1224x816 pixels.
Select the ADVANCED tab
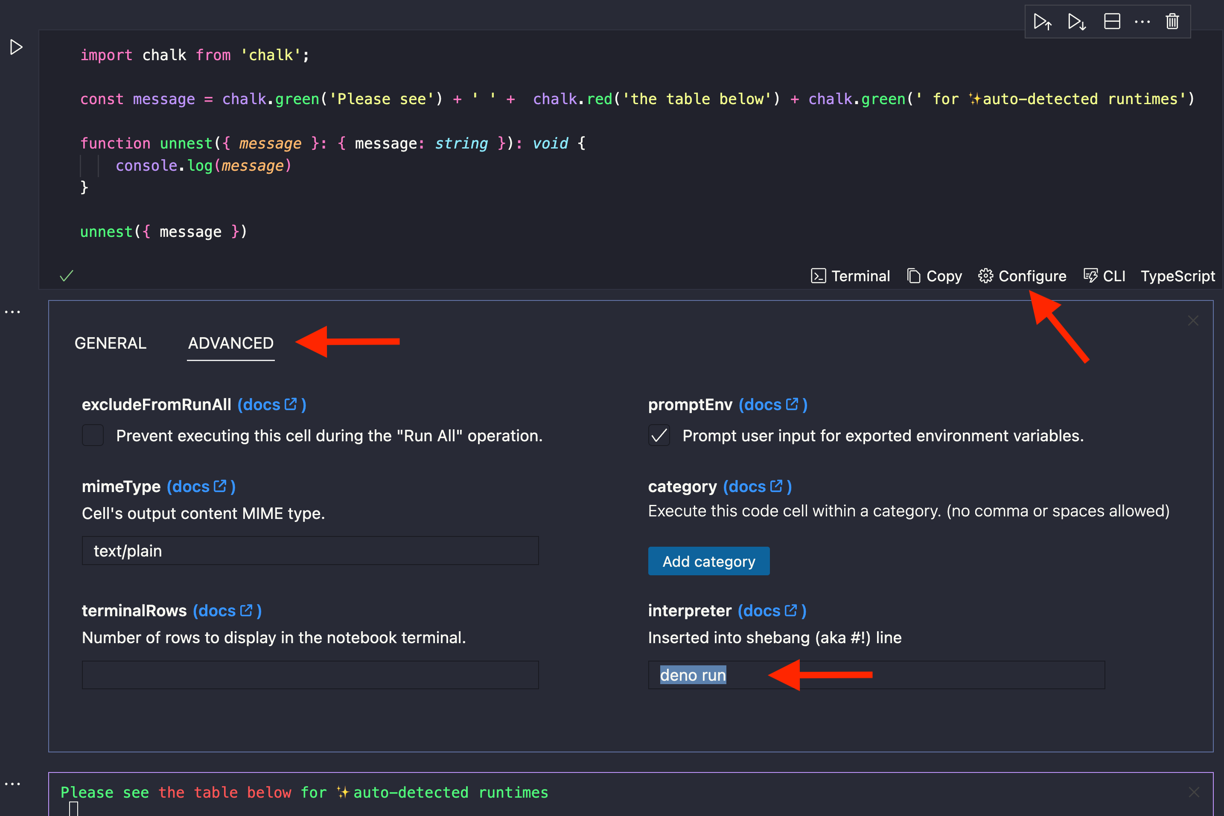(x=230, y=343)
